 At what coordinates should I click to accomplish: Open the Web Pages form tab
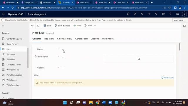(x=108, y=39)
